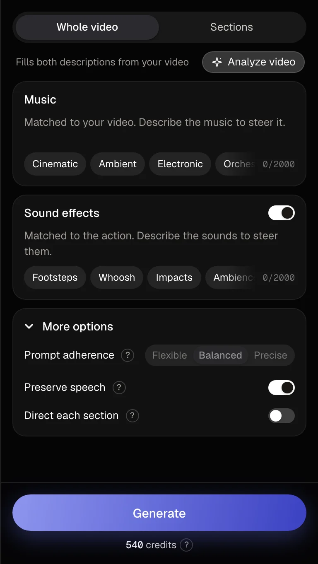The image size is (318, 564).
Task: Set prompt adherence to Precise
Action: pos(270,355)
